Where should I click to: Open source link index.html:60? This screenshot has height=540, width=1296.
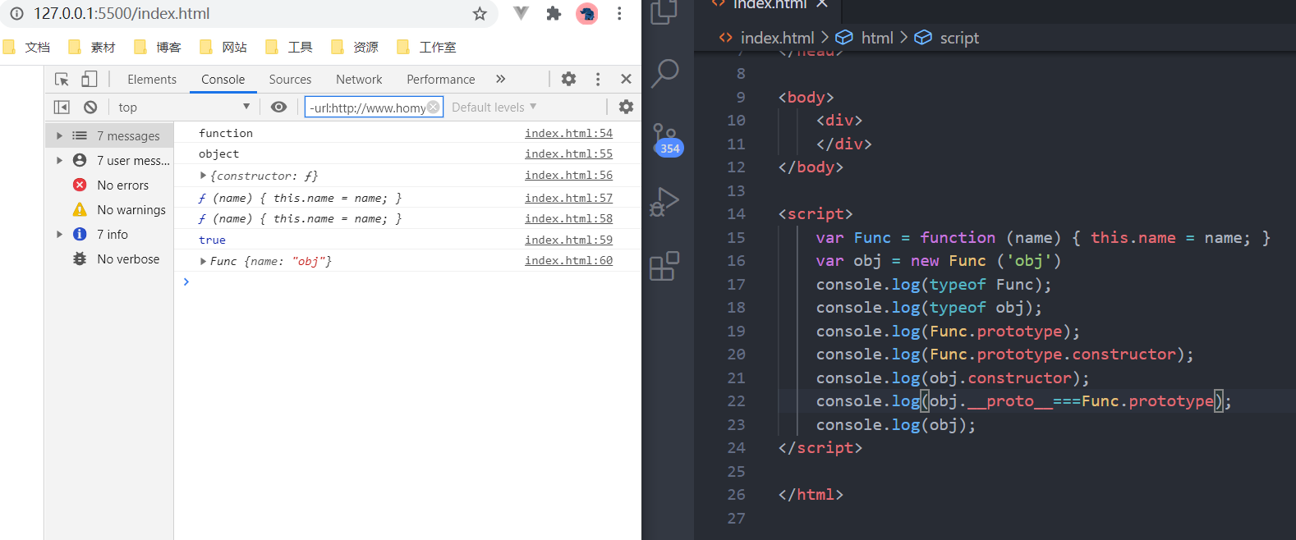click(568, 260)
